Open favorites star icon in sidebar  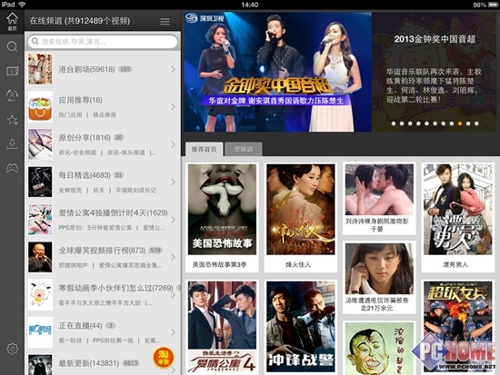[x=12, y=120]
